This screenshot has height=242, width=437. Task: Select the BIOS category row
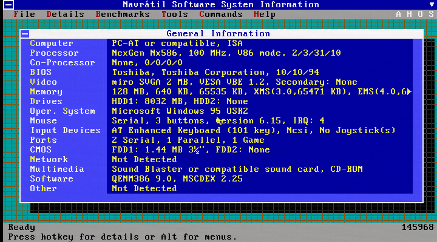41,72
